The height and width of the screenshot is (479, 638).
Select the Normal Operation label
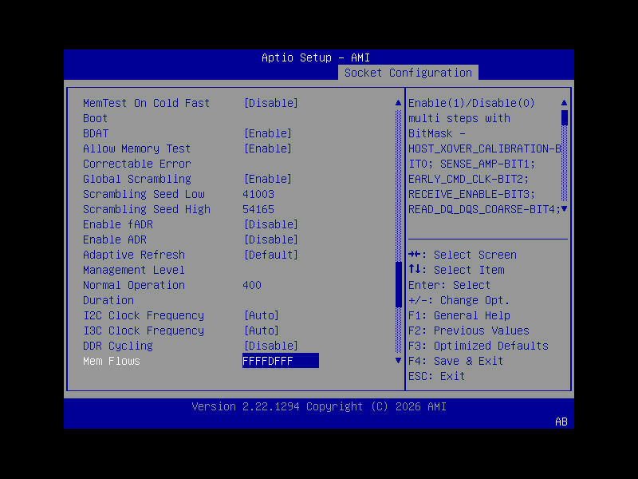pos(134,285)
